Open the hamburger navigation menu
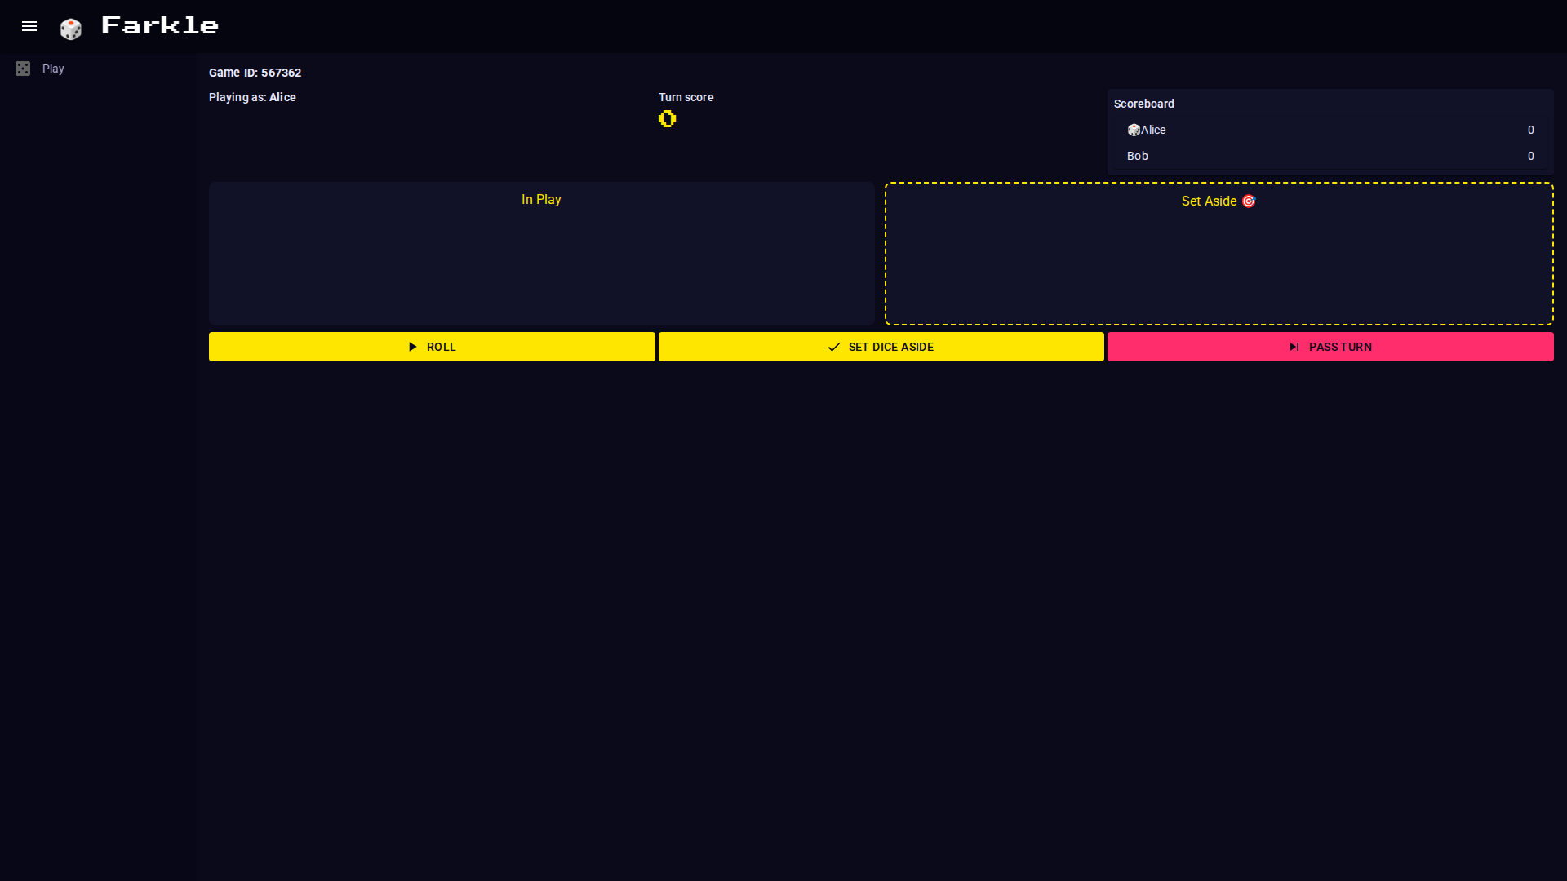 pyautogui.click(x=29, y=26)
